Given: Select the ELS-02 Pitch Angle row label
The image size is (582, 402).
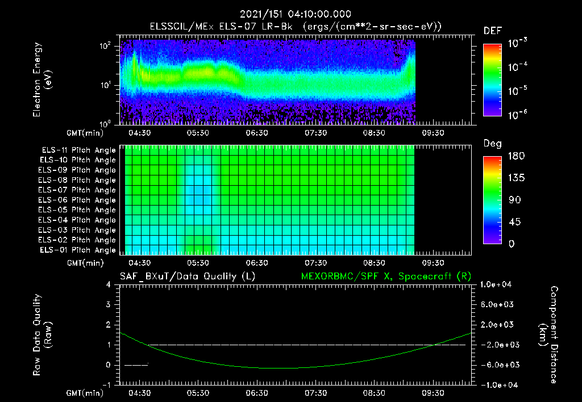Looking at the screenshot, I should tap(77, 240).
